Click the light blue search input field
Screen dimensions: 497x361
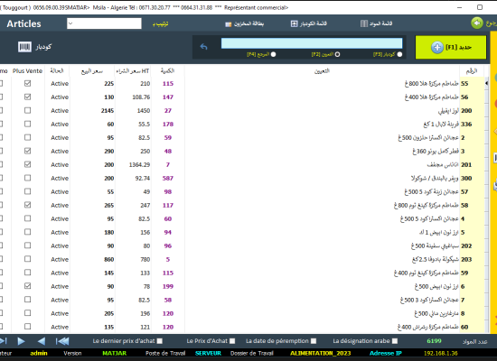tap(312, 43)
